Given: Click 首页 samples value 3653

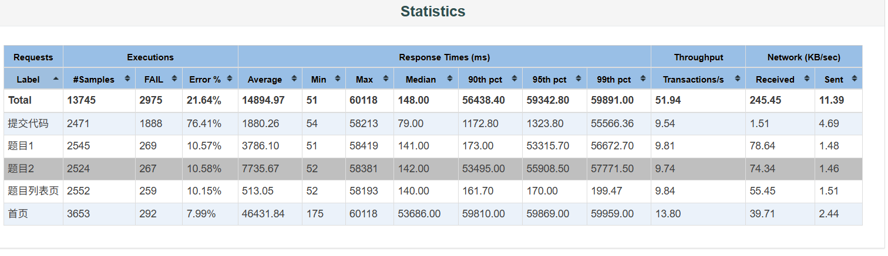Looking at the screenshot, I should (78, 214).
